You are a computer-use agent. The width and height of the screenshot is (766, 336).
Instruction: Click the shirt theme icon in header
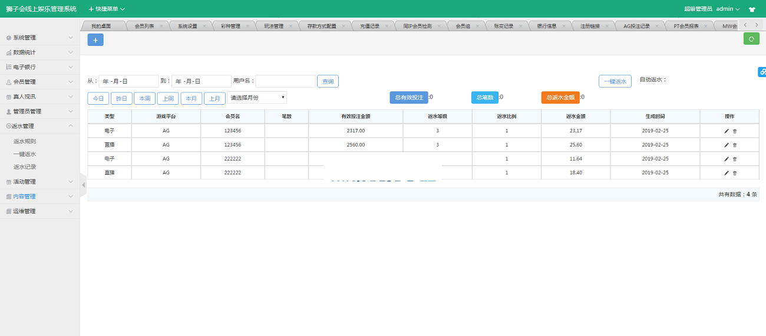click(x=752, y=9)
